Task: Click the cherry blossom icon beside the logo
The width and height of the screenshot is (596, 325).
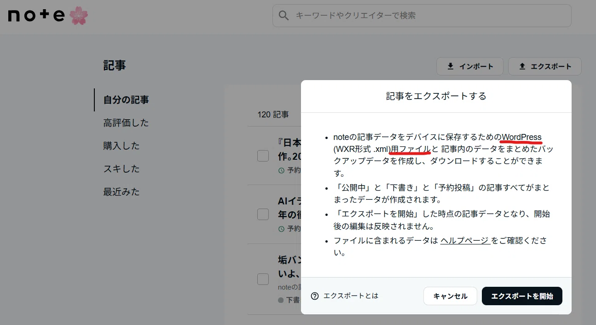Action: tap(79, 16)
